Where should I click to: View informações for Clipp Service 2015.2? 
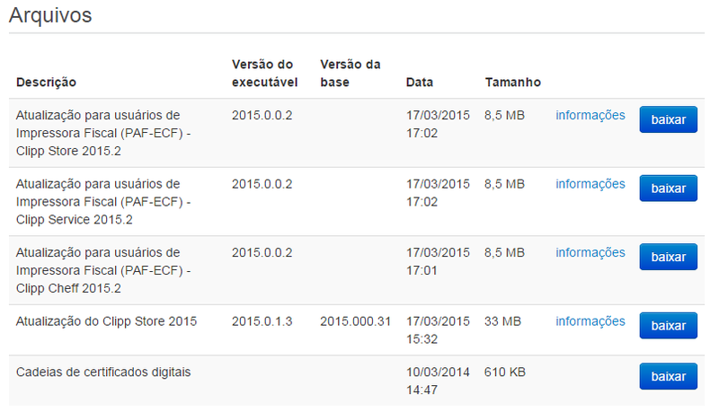[x=590, y=184]
